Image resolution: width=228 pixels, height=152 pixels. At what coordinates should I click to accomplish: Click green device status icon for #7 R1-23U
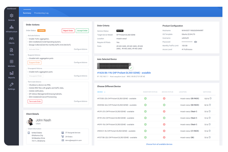[x=164, y=118]
